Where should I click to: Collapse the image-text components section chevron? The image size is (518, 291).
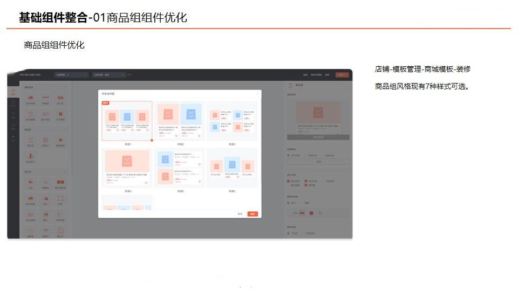pos(65,172)
